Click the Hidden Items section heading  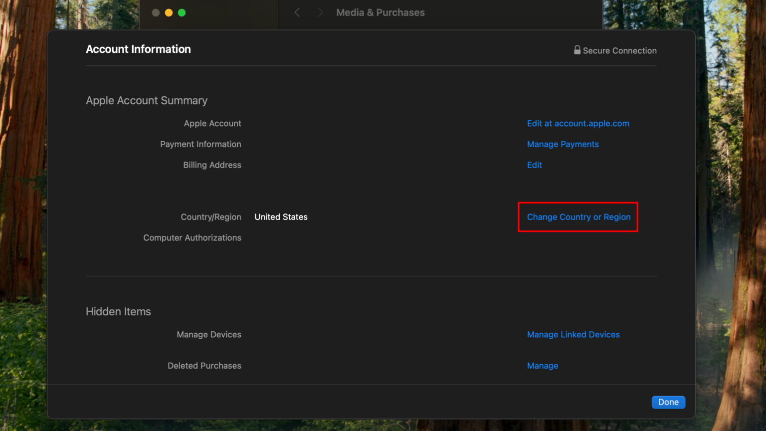click(118, 311)
